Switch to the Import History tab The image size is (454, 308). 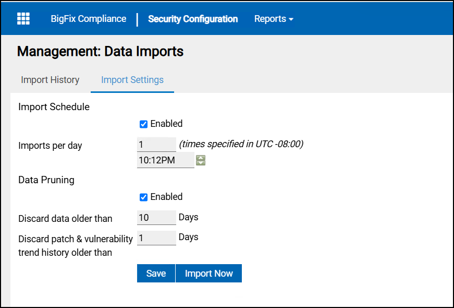[x=50, y=80]
